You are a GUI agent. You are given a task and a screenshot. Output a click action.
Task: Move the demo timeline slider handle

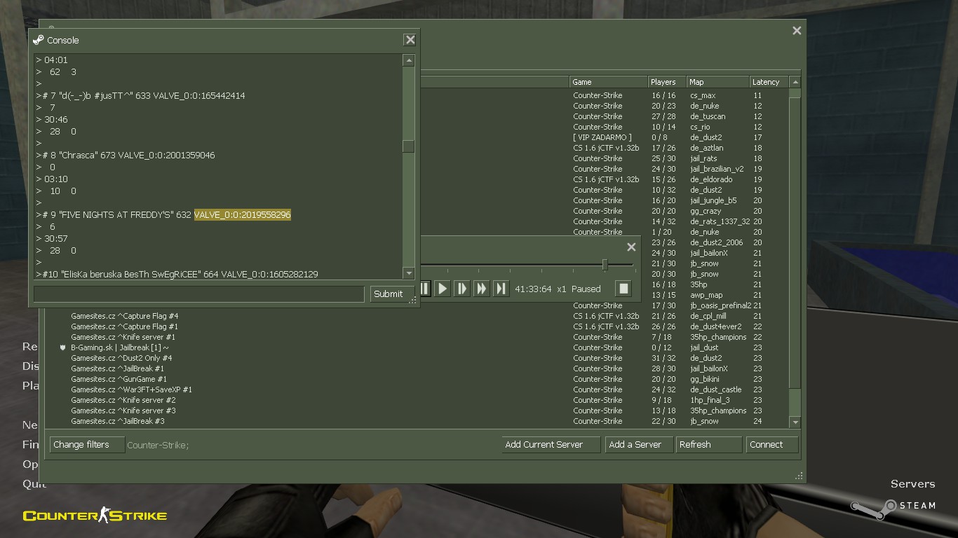tap(605, 265)
